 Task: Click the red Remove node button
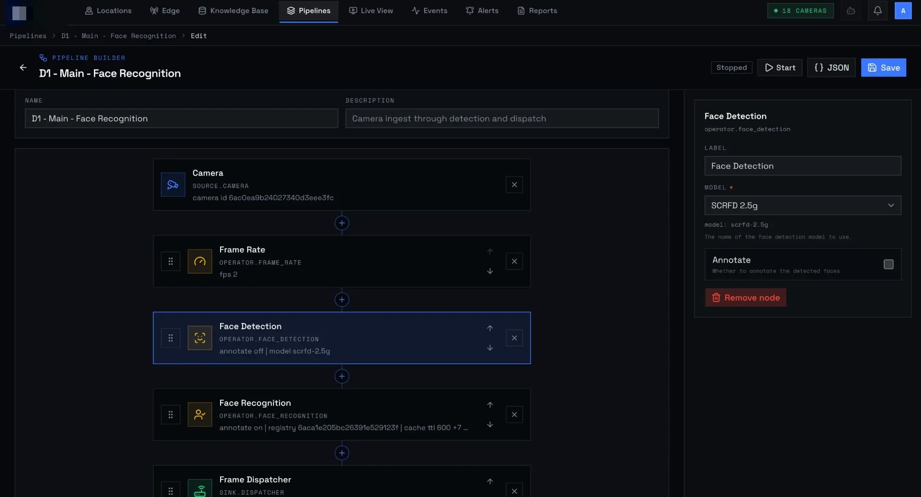[x=746, y=298]
